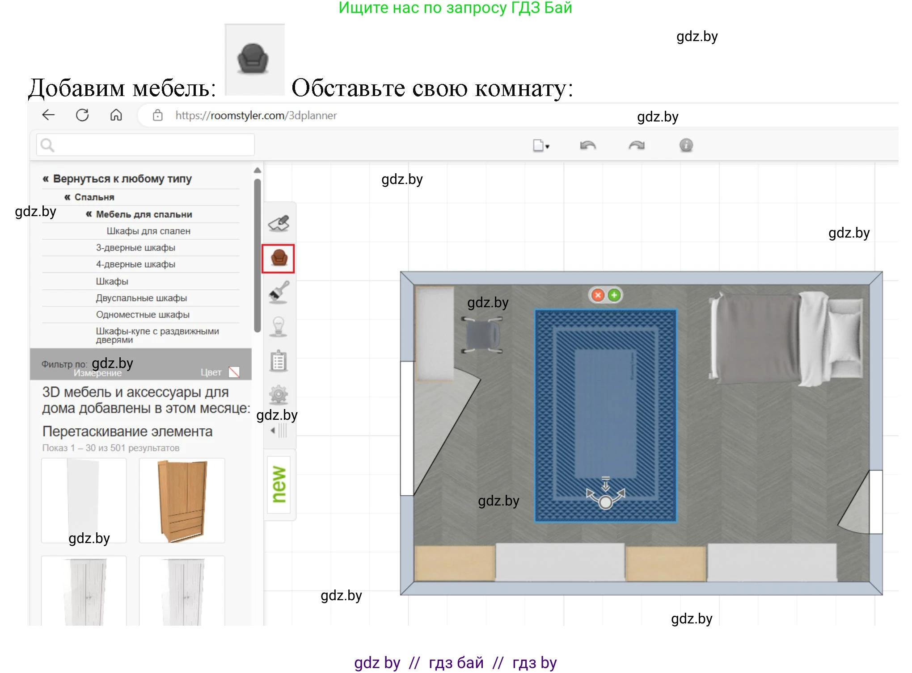
Task: Click the Цвет filter color swatch
Action: click(234, 372)
